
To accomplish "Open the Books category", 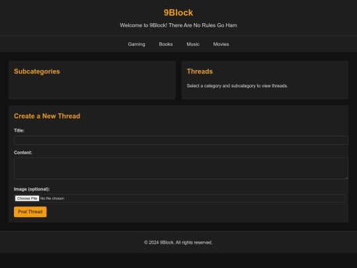I will coord(166,44).
